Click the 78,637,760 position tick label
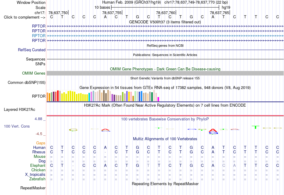 166,13
